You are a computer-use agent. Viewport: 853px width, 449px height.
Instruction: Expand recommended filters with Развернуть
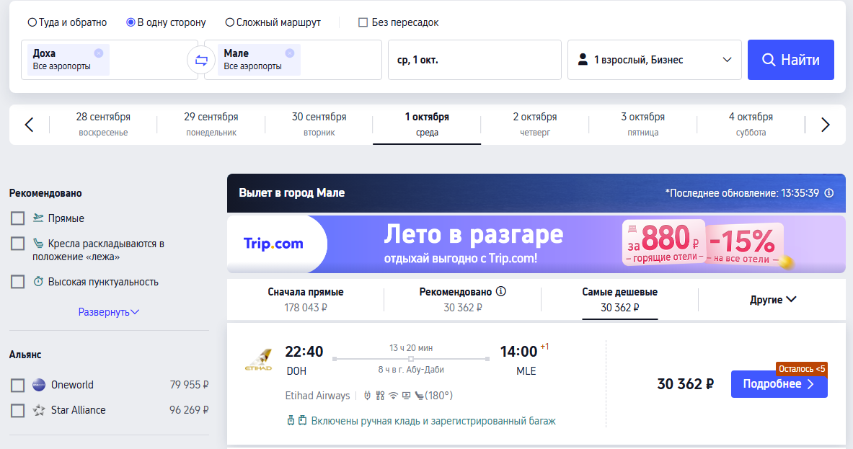pyautogui.click(x=109, y=312)
